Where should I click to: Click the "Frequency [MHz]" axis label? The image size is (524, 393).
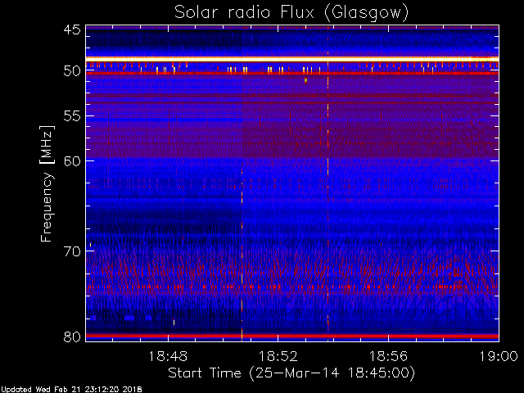47,183
